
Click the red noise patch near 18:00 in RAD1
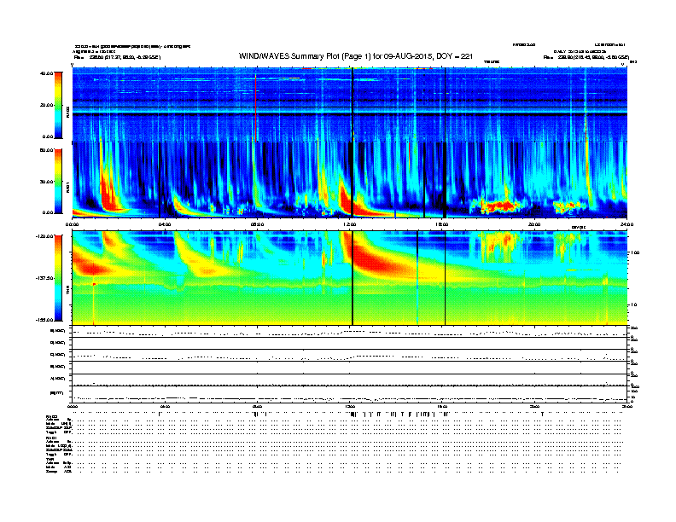tap(499, 206)
